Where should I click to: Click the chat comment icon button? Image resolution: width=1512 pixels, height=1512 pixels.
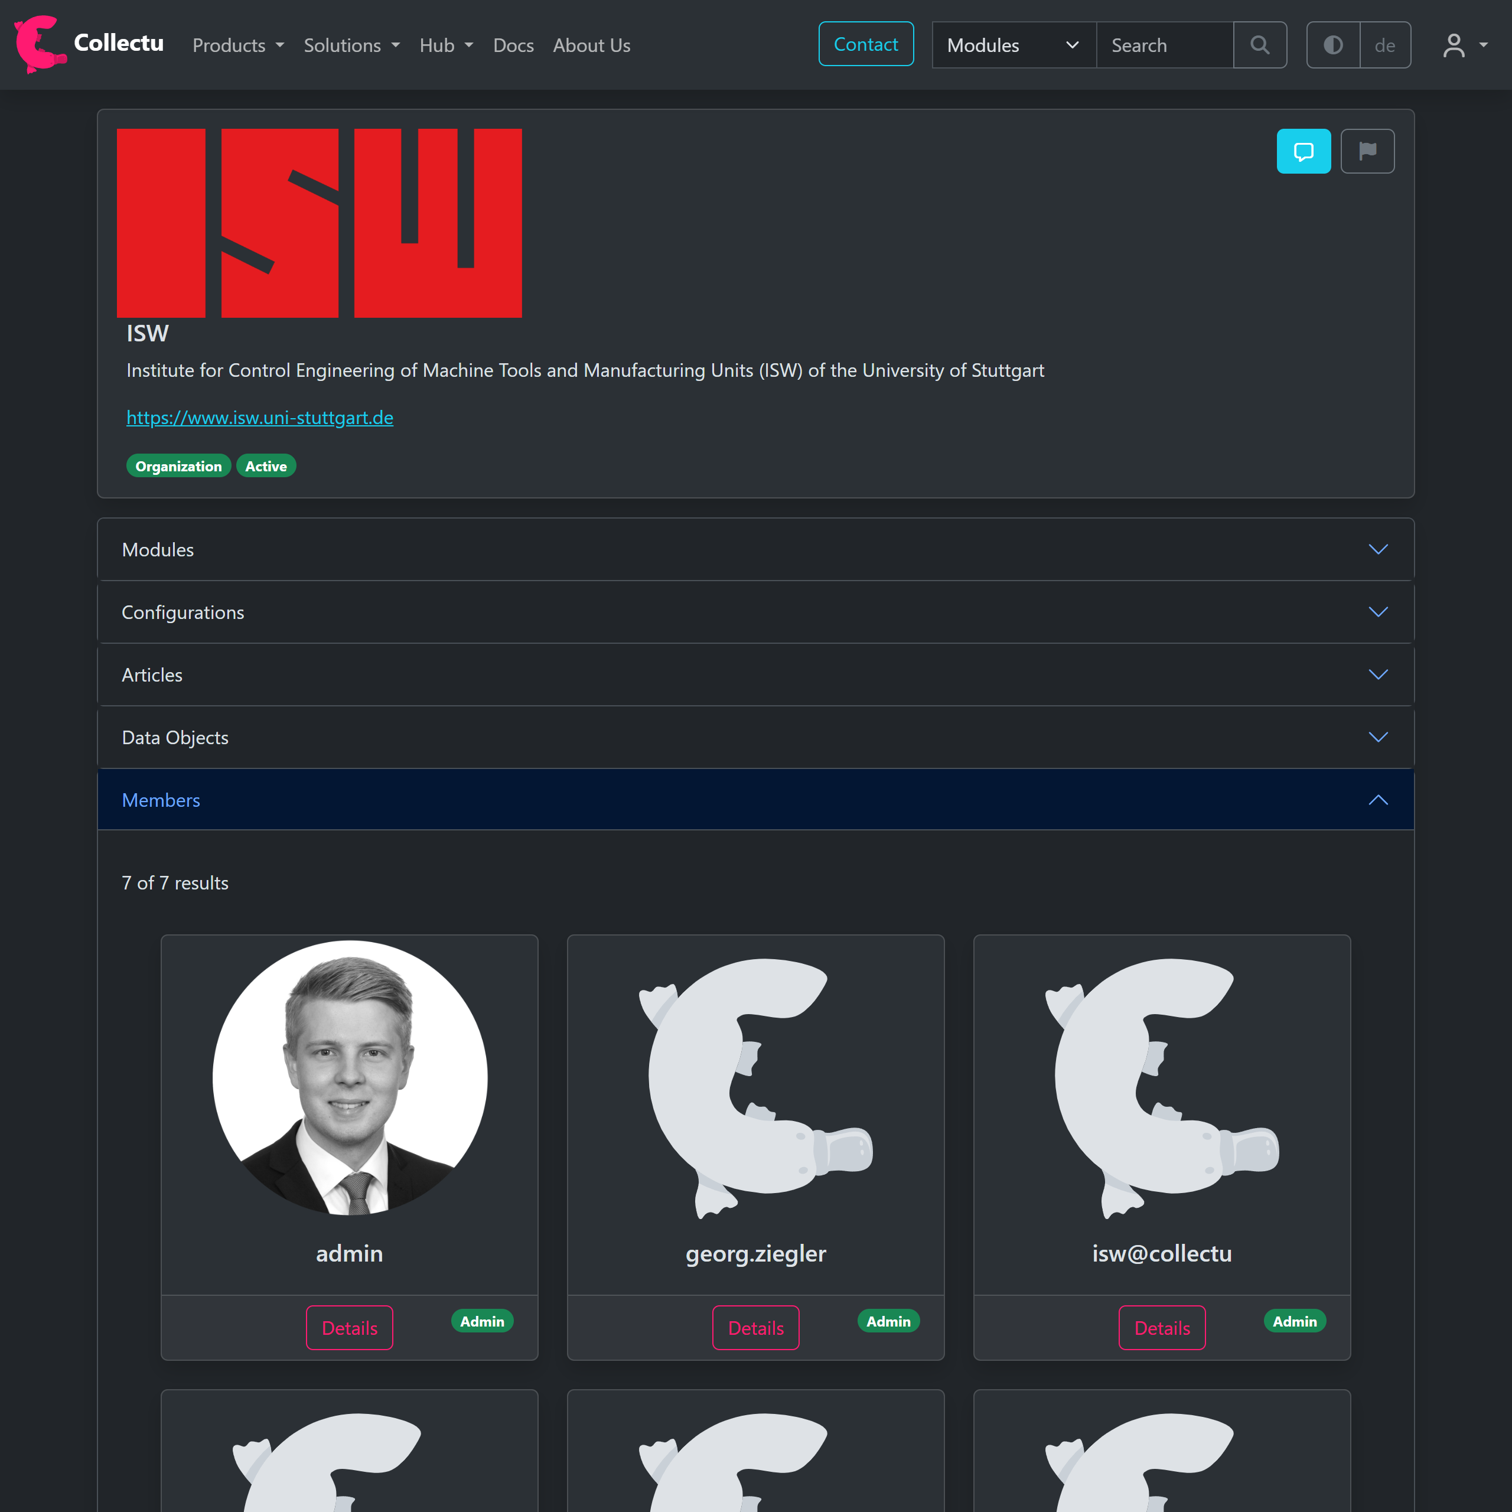point(1304,151)
